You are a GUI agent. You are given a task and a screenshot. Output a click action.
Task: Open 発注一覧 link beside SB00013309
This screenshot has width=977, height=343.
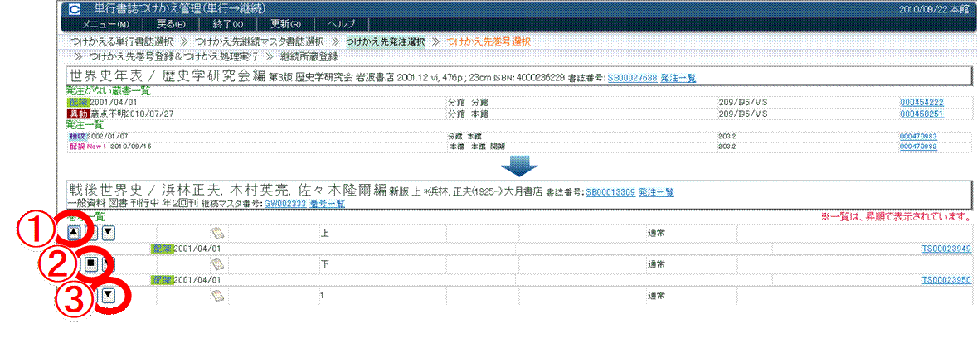[656, 192]
